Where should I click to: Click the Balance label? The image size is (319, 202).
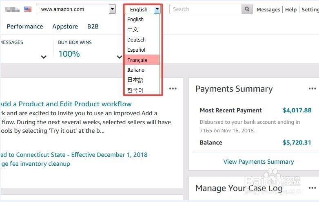pyautogui.click(x=211, y=143)
